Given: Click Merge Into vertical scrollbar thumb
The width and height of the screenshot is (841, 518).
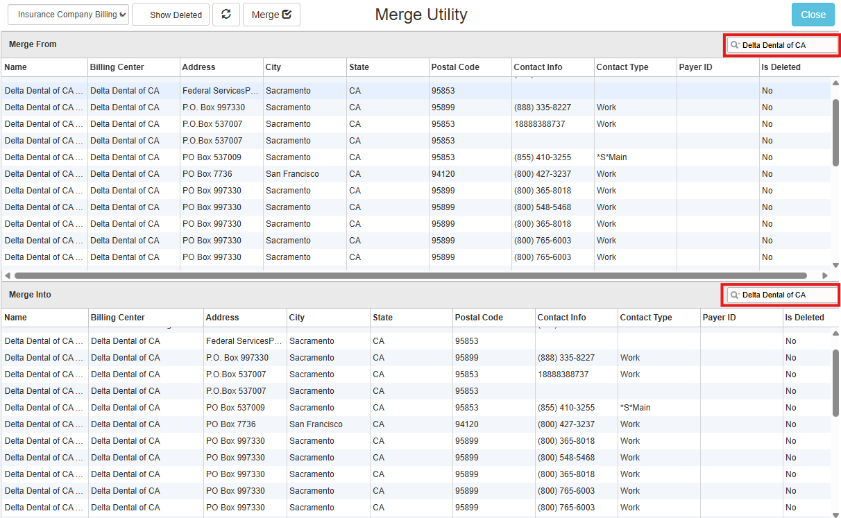Looking at the screenshot, I should (x=835, y=383).
